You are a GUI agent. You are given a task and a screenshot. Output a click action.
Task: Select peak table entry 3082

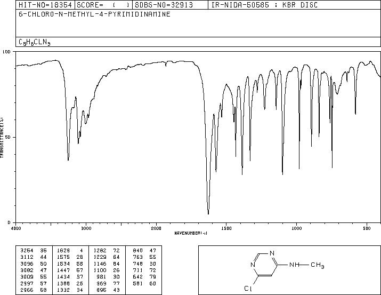tap(27, 270)
